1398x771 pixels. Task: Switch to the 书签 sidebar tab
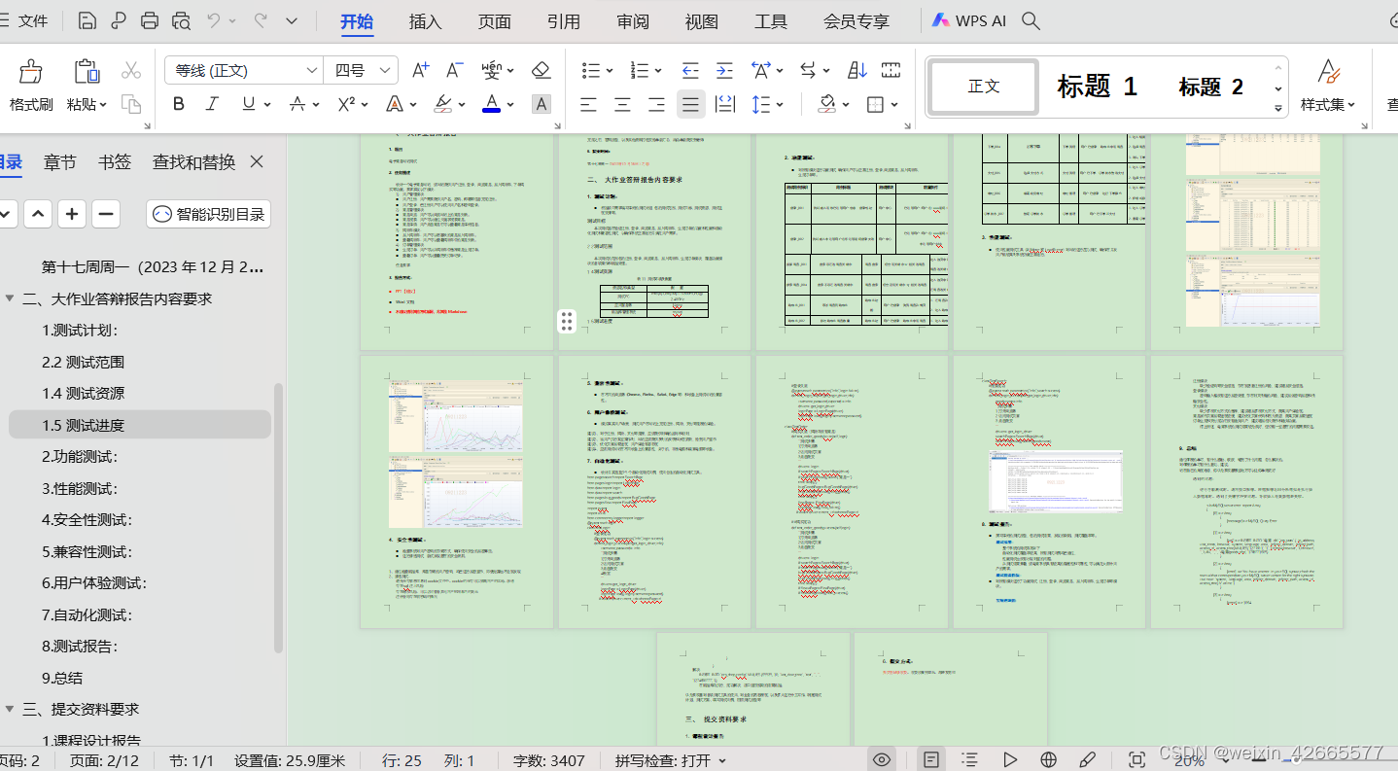pos(115,162)
